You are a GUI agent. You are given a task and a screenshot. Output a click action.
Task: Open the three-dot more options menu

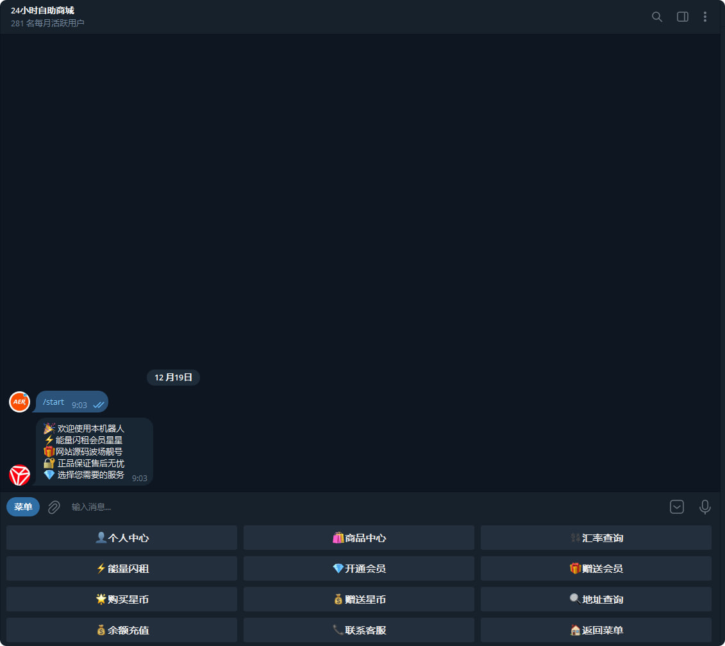pyautogui.click(x=705, y=17)
